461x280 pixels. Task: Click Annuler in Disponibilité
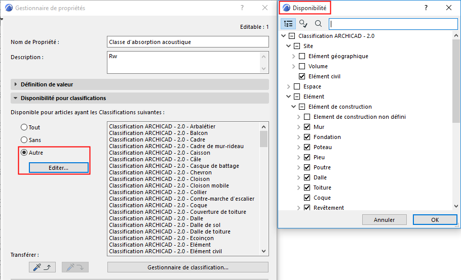385,219
